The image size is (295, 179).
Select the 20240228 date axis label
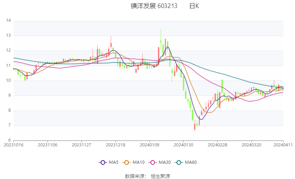[218, 145]
